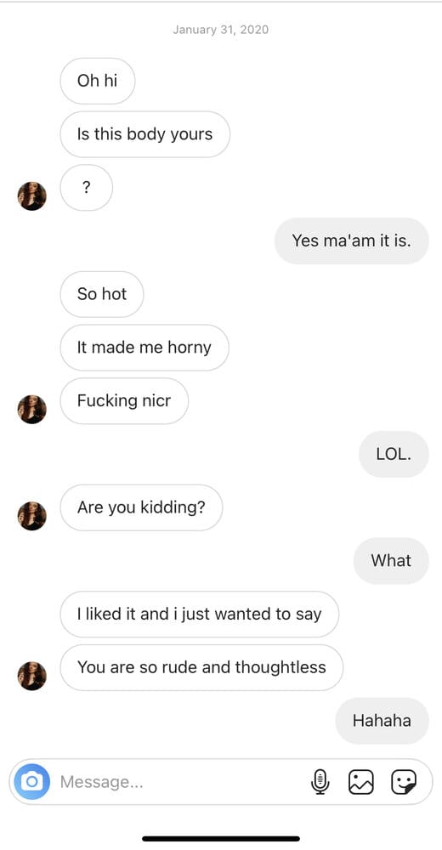Tap the "Yes ma'am it is." reply

tap(351, 241)
